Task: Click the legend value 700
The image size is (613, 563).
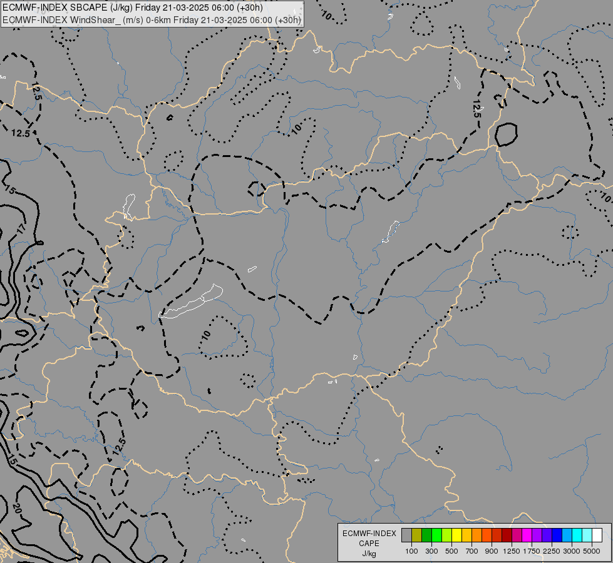Action: (x=472, y=551)
